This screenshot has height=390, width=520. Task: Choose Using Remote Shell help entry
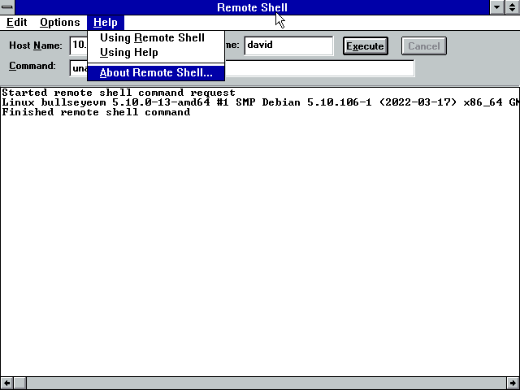[156, 38]
